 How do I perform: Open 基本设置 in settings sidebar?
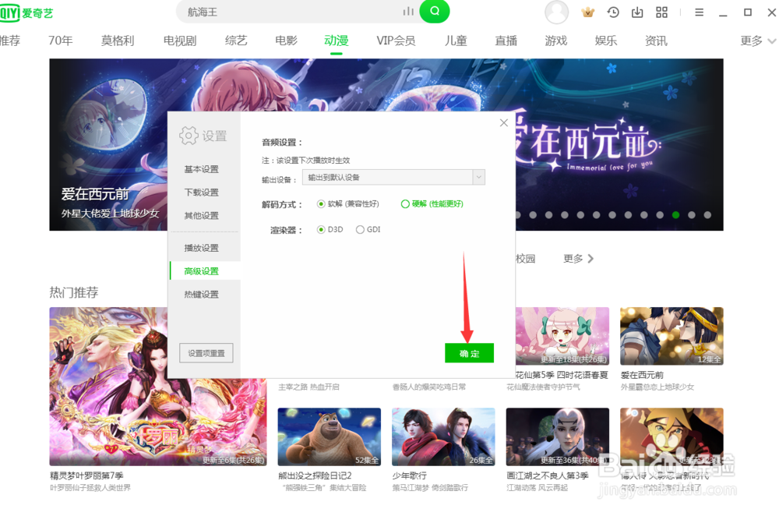(201, 169)
